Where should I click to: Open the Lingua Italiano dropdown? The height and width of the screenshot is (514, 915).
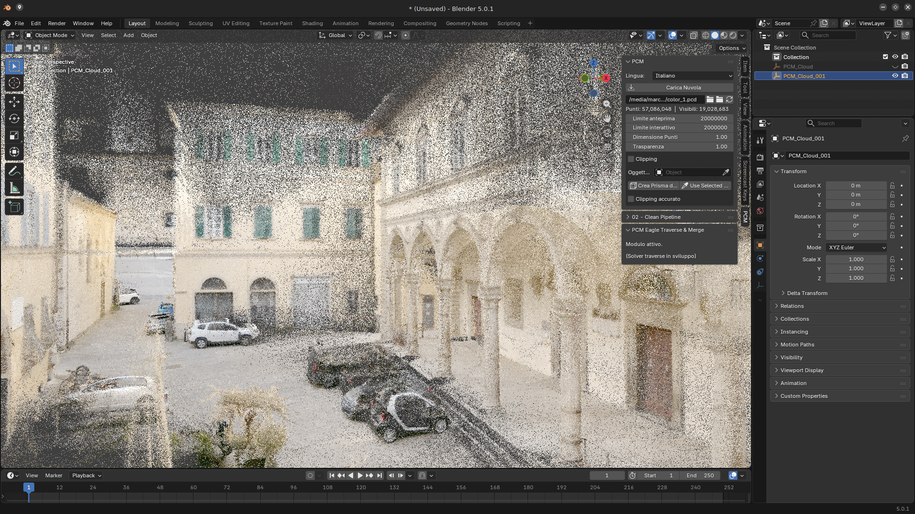(692, 76)
